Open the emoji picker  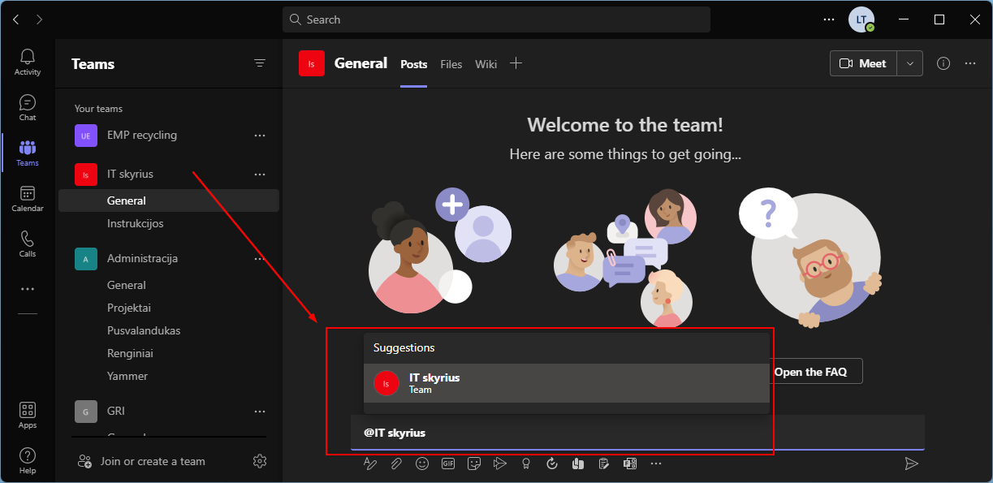coord(422,464)
